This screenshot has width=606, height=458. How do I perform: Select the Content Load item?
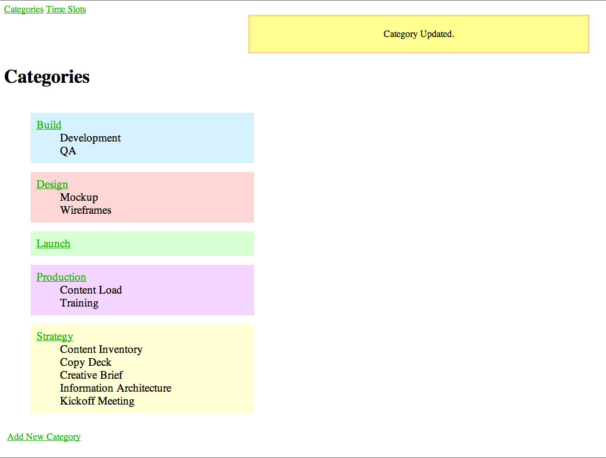[91, 290]
